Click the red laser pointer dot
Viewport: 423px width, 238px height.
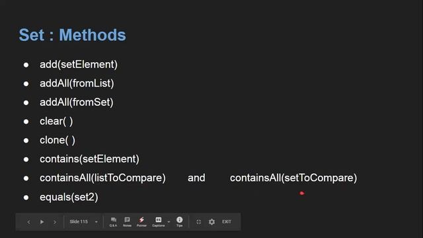[302, 193]
